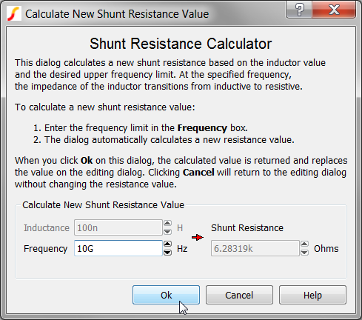
Task: Click the red arrow icon beside Shunt Resistance
Action: [x=198, y=238]
